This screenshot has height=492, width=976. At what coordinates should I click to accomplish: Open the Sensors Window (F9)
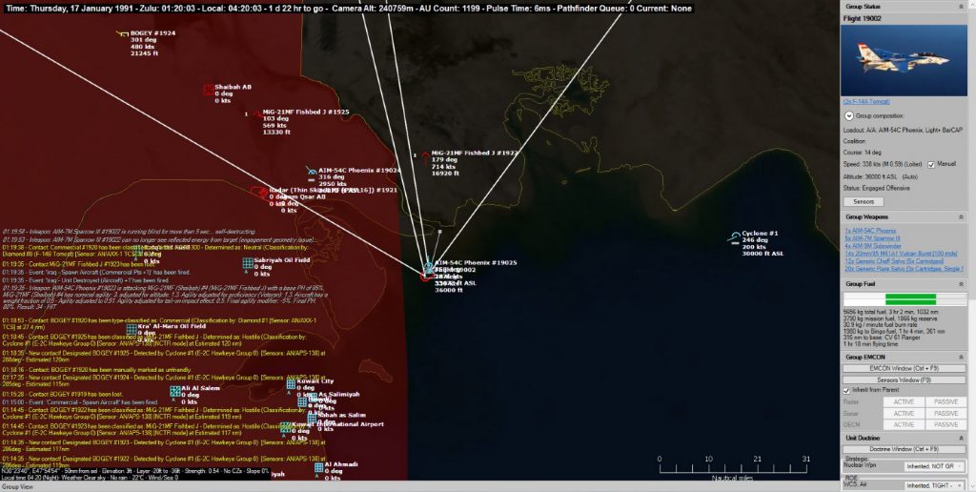[904, 379]
